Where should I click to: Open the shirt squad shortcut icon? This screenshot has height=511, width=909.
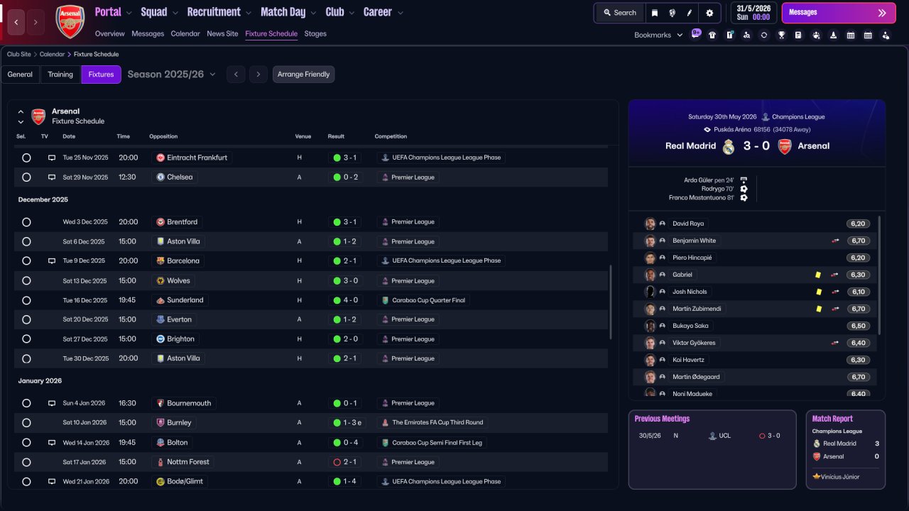[712, 35]
